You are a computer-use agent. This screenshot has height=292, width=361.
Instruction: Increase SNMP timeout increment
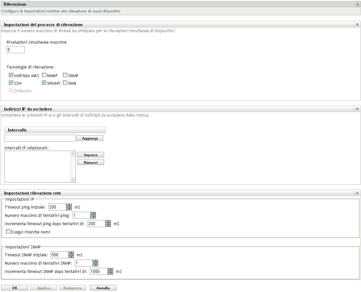point(110,270)
